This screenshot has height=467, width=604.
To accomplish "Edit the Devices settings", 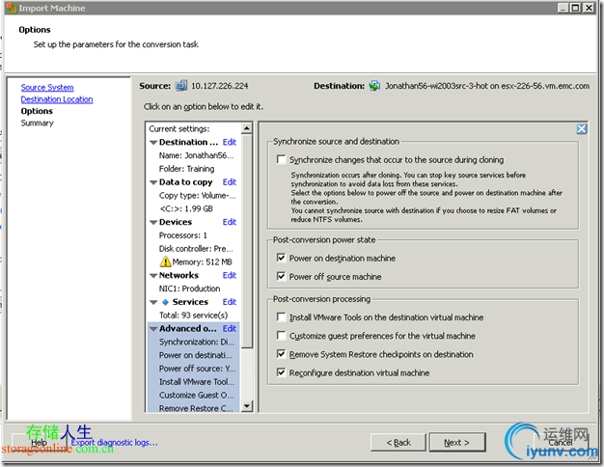I will [x=230, y=222].
